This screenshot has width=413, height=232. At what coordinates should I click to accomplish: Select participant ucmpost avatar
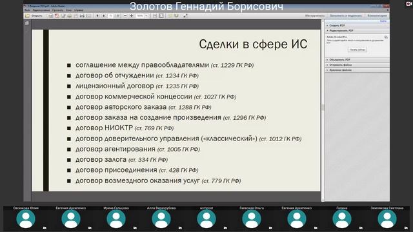pos(206,219)
